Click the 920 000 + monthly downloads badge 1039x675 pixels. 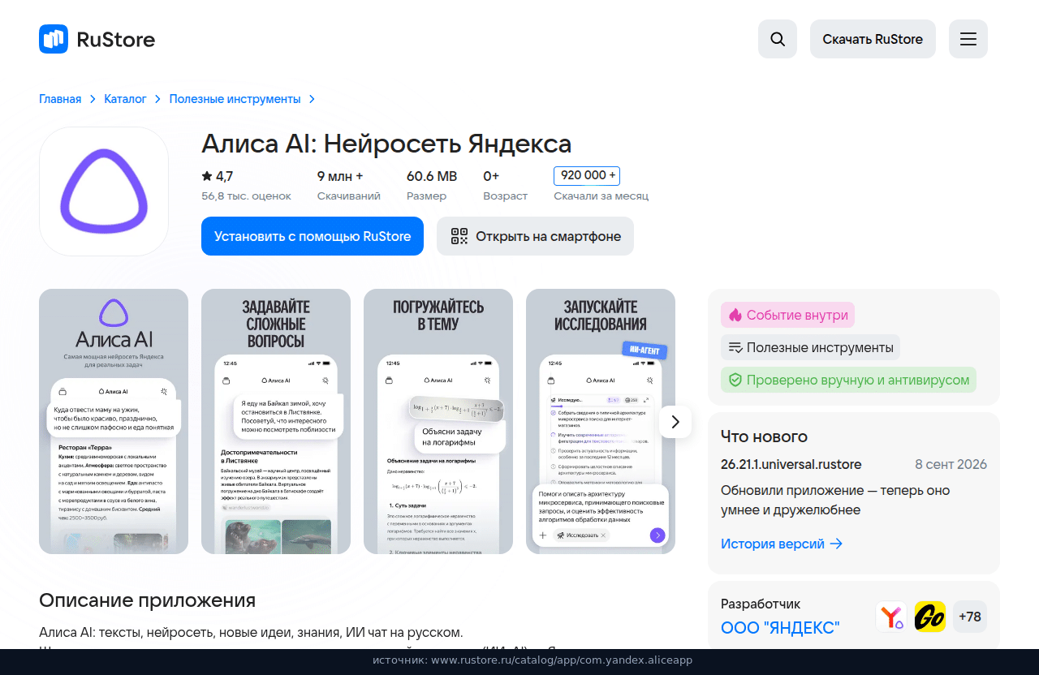click(587, 176)
